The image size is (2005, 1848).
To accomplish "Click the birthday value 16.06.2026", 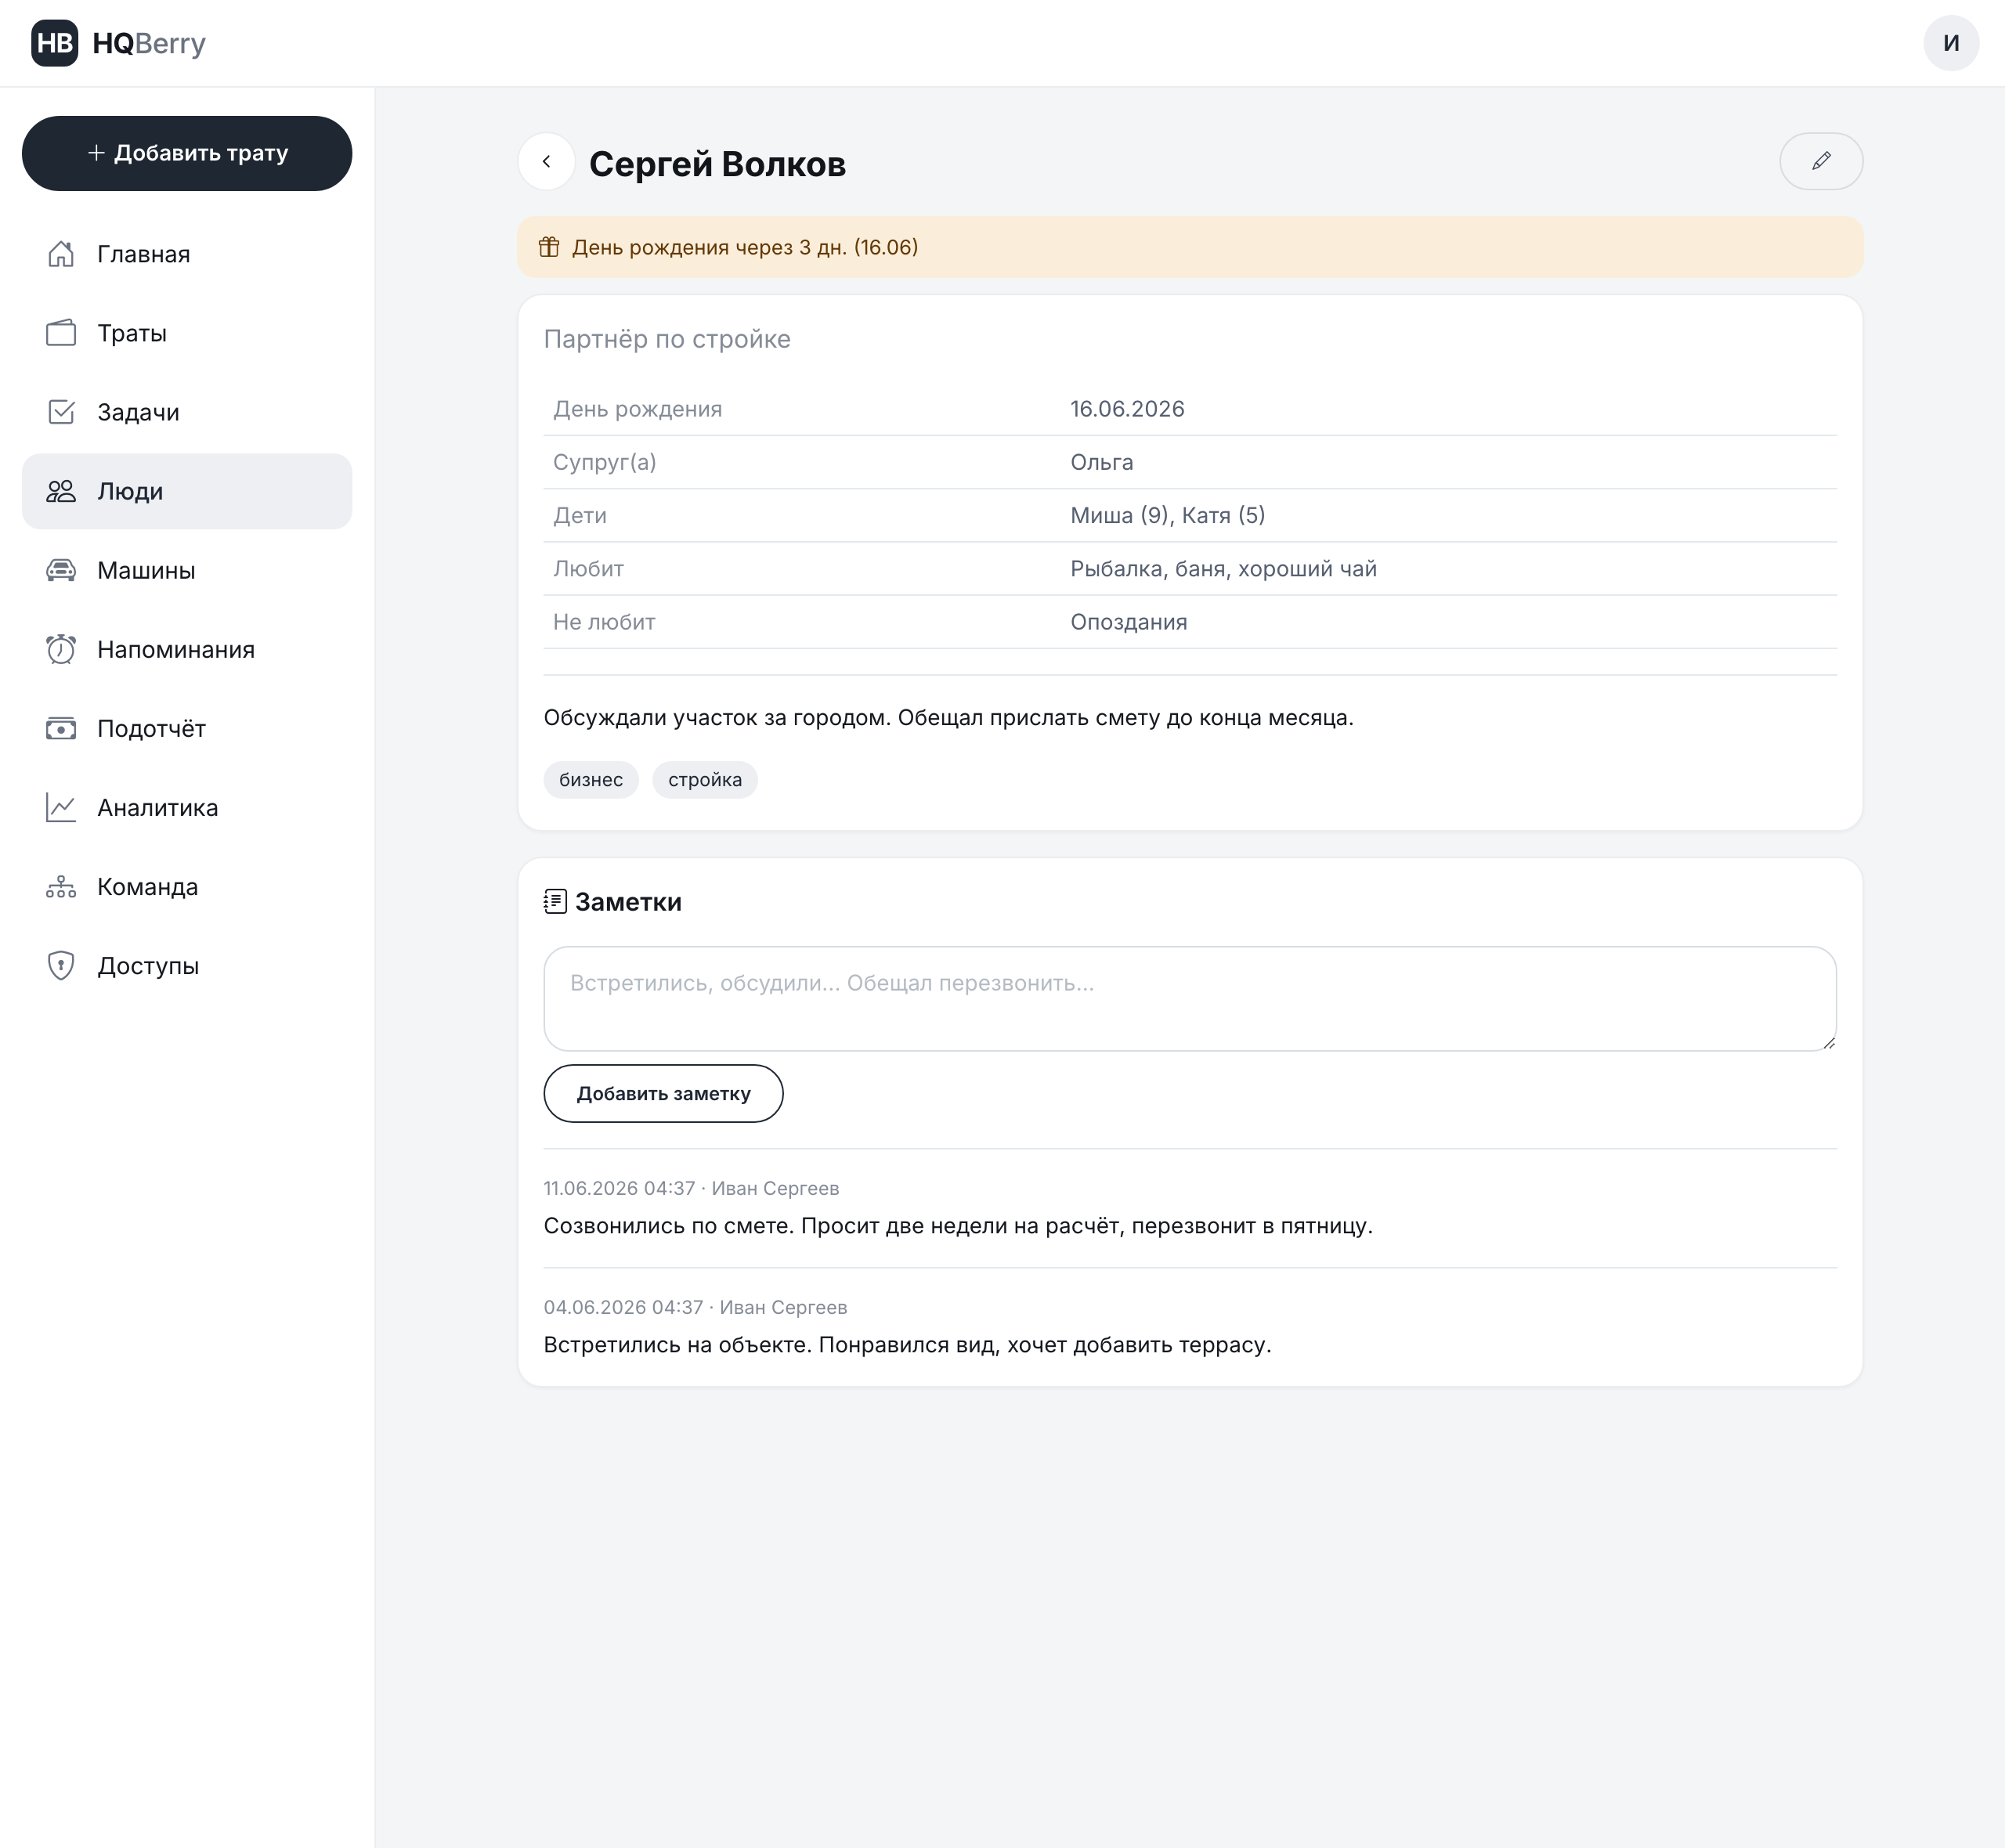I will pos(1127,409).
